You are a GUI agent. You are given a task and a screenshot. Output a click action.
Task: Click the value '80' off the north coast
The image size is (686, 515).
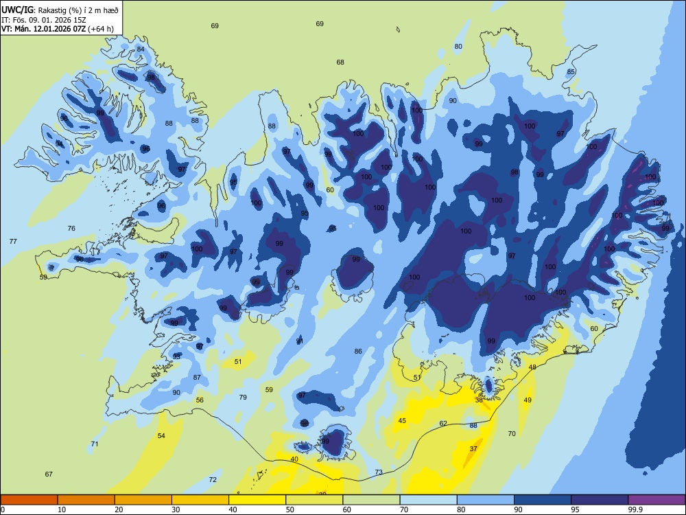pos(458,47)
